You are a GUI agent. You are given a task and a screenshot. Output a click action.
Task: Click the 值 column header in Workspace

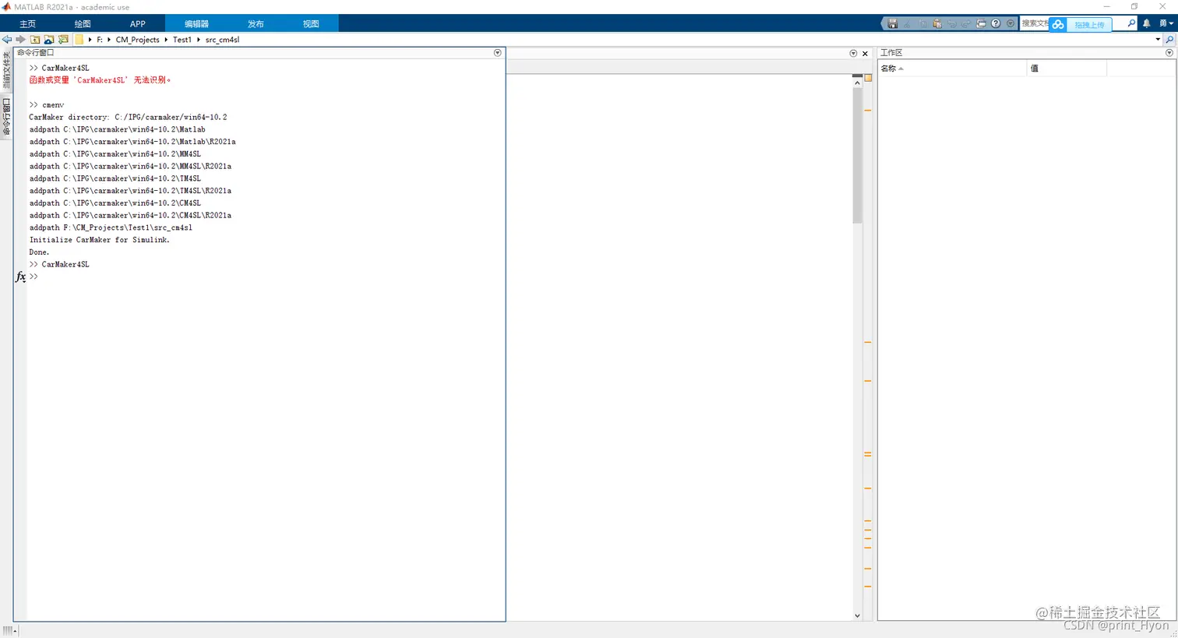coord(1067,69)
